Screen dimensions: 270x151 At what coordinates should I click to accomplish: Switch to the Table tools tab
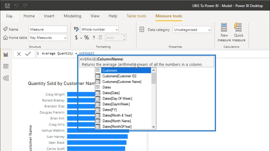136,16
